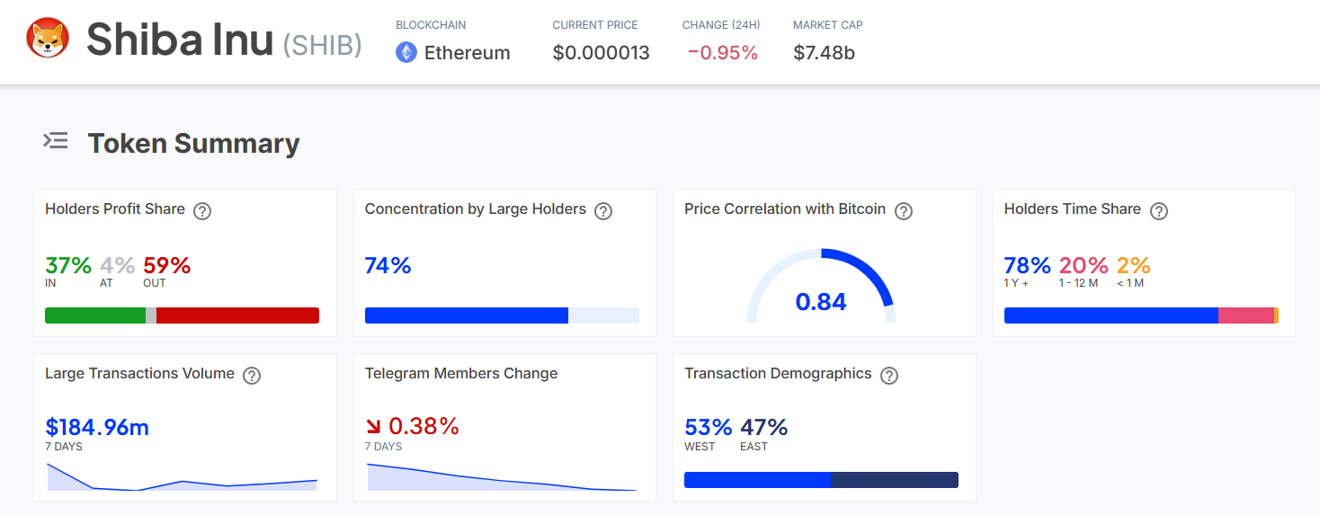Click the Ethereum blockchain link
The image size is (1320, 515).
click(x=467, y=53)
